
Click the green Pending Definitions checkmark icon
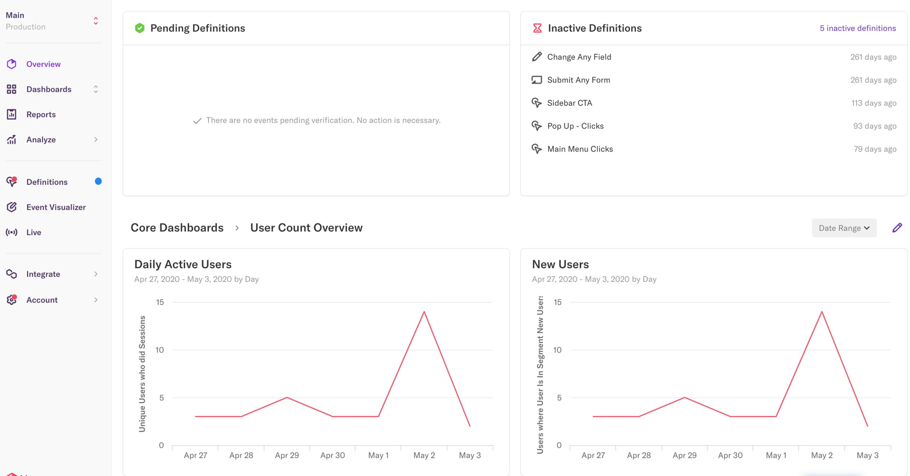pos(140,28)
